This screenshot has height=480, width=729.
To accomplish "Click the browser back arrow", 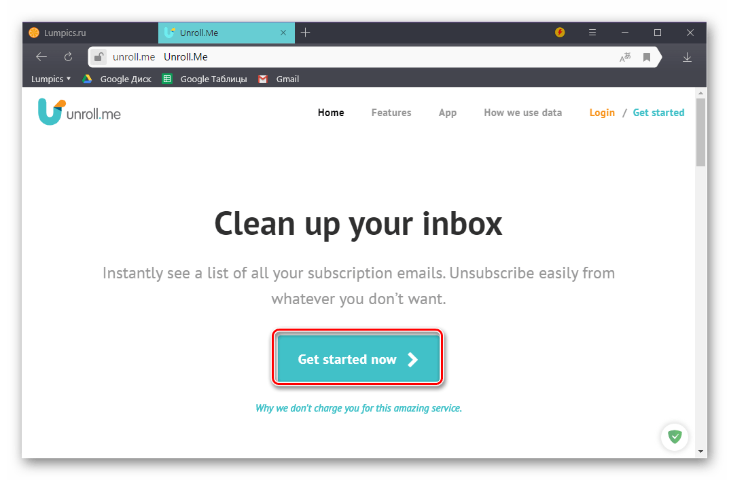I will tap(41, 56).
